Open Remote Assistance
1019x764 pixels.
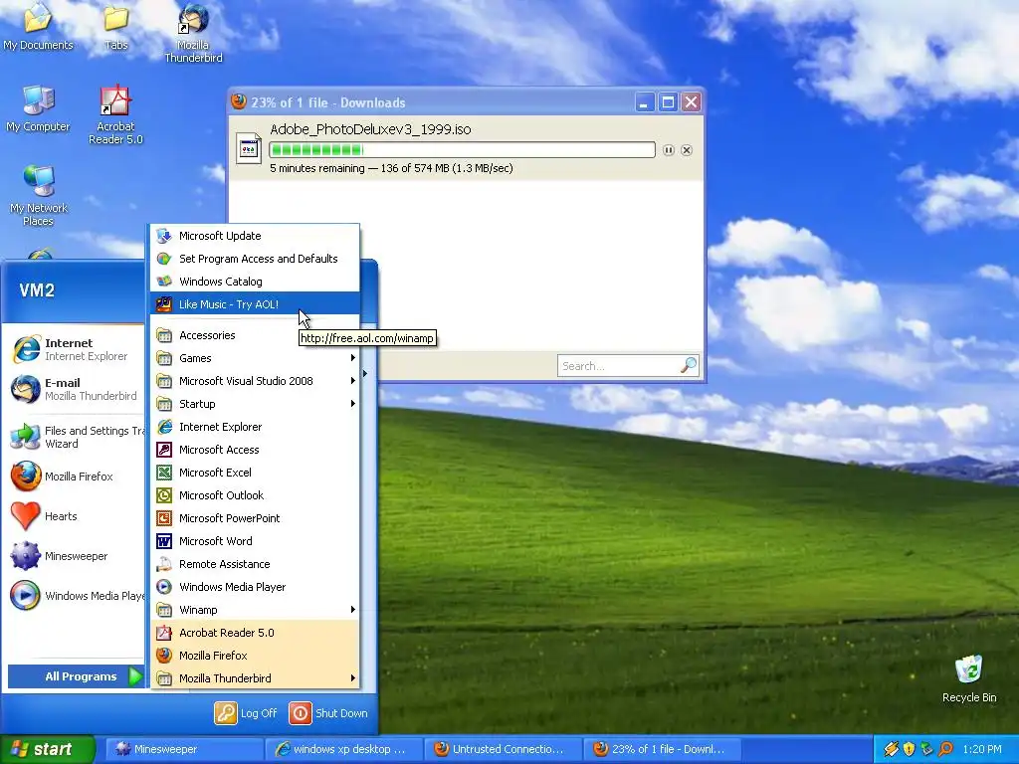coord(255,564)
